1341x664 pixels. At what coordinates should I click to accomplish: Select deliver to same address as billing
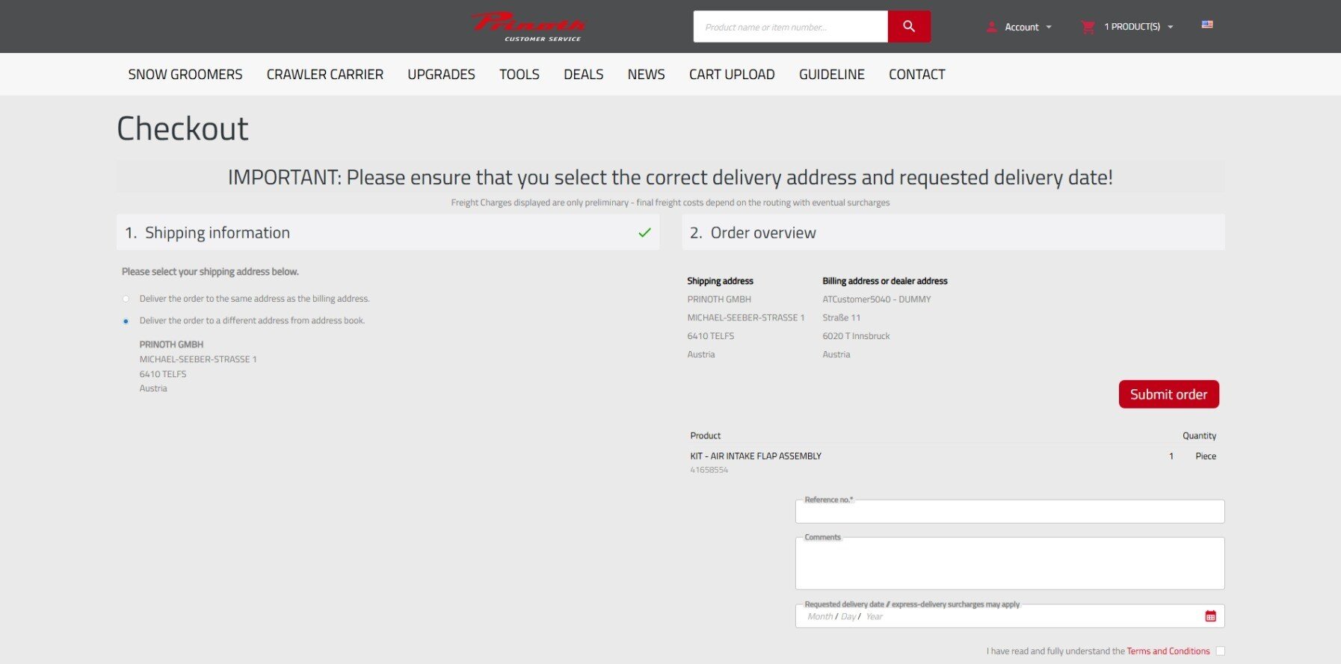[x=126, y=299]
